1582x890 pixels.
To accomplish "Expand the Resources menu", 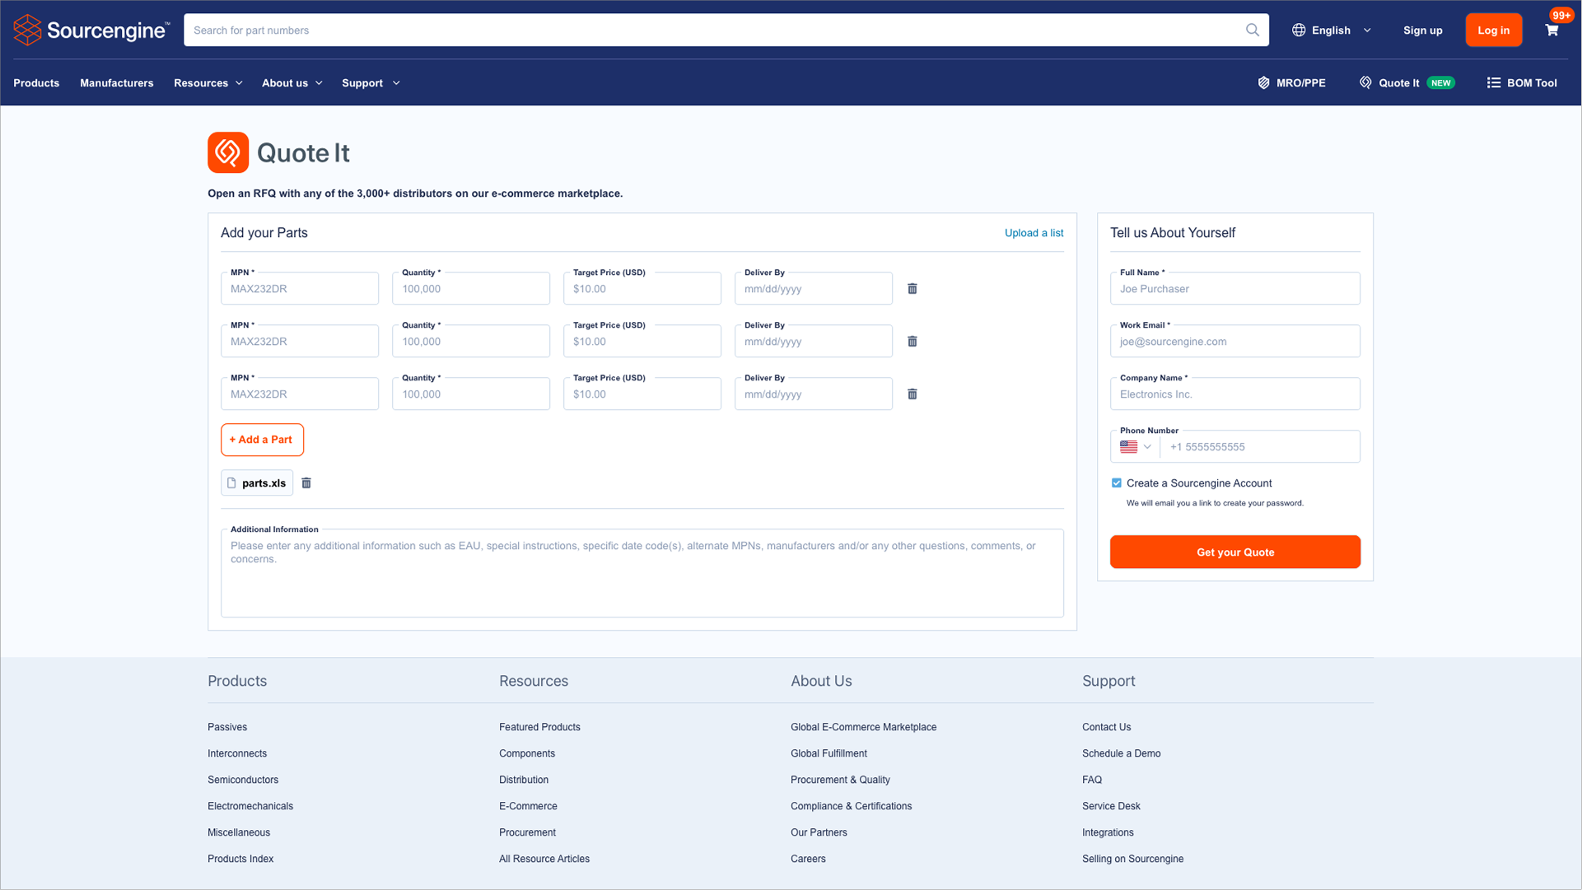I will coord(208,82).
